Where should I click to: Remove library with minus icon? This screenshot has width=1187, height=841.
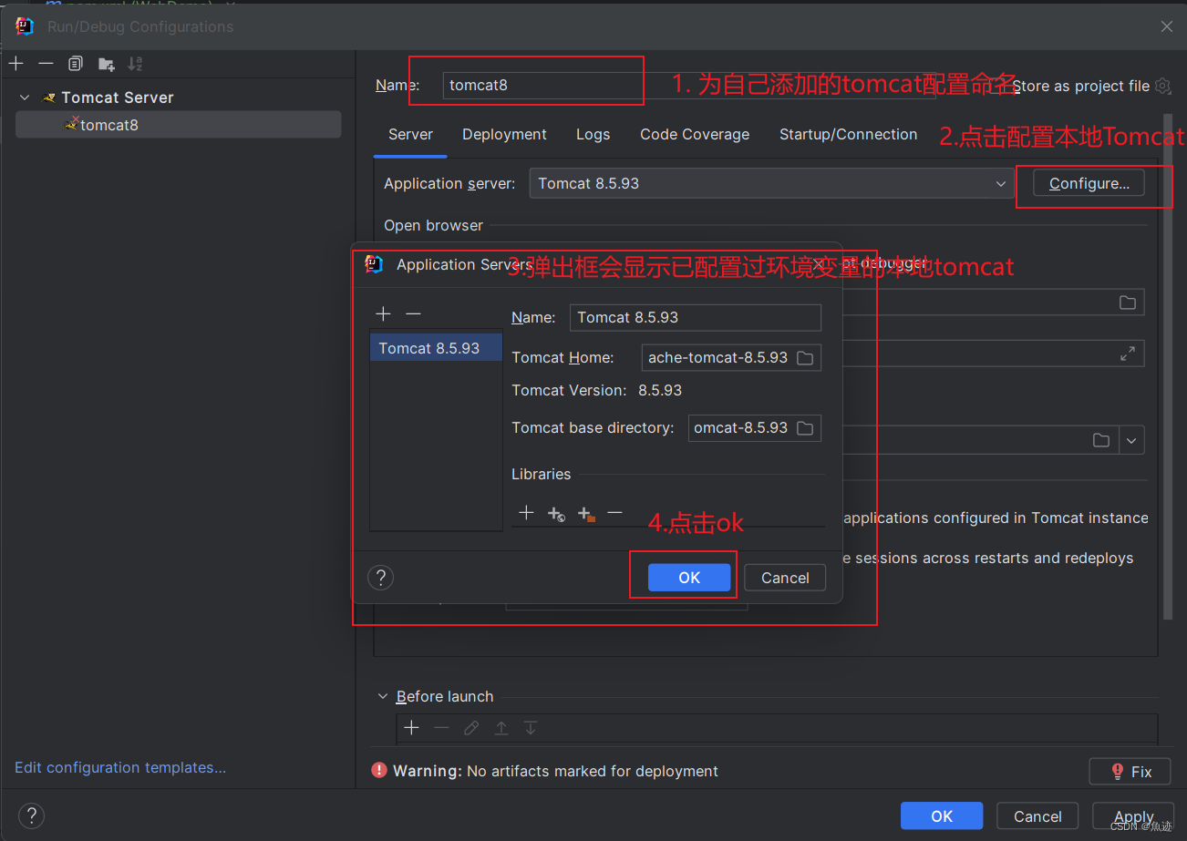pyautogui.click(x=614, y=513)
